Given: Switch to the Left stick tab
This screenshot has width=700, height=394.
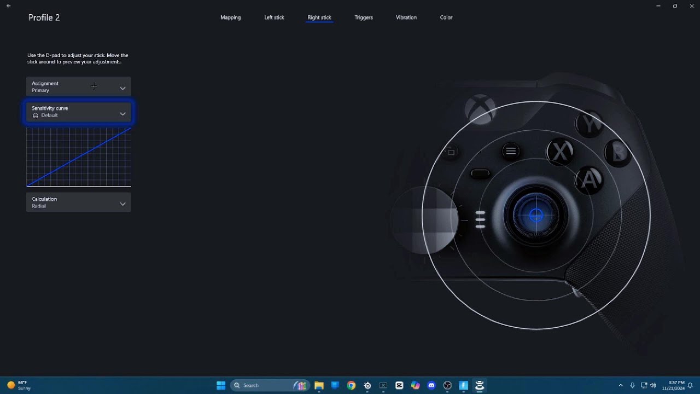Looking at the screenshot, I should pos(274,18).
